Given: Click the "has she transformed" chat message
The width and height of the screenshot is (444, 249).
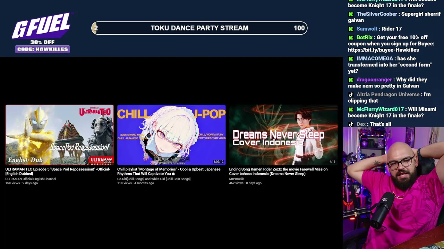Looking at the screenshot, I should coord(390,65).
